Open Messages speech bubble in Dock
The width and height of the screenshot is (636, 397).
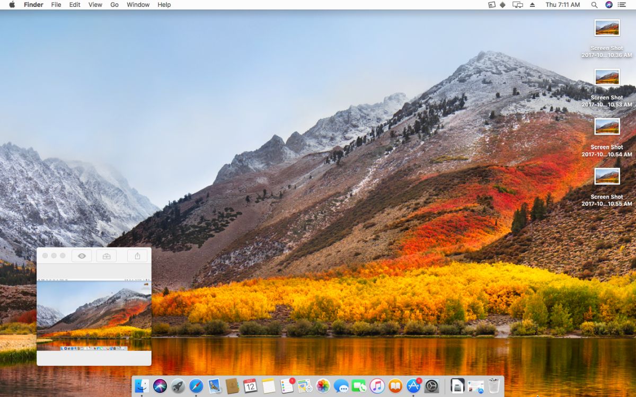point(341,386)
